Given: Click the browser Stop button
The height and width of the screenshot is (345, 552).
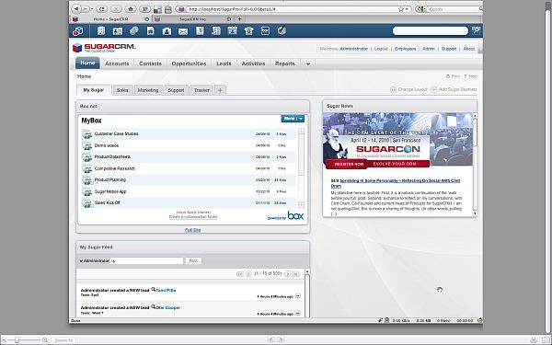Looking at the screenshot, I should tap(116, 9).
